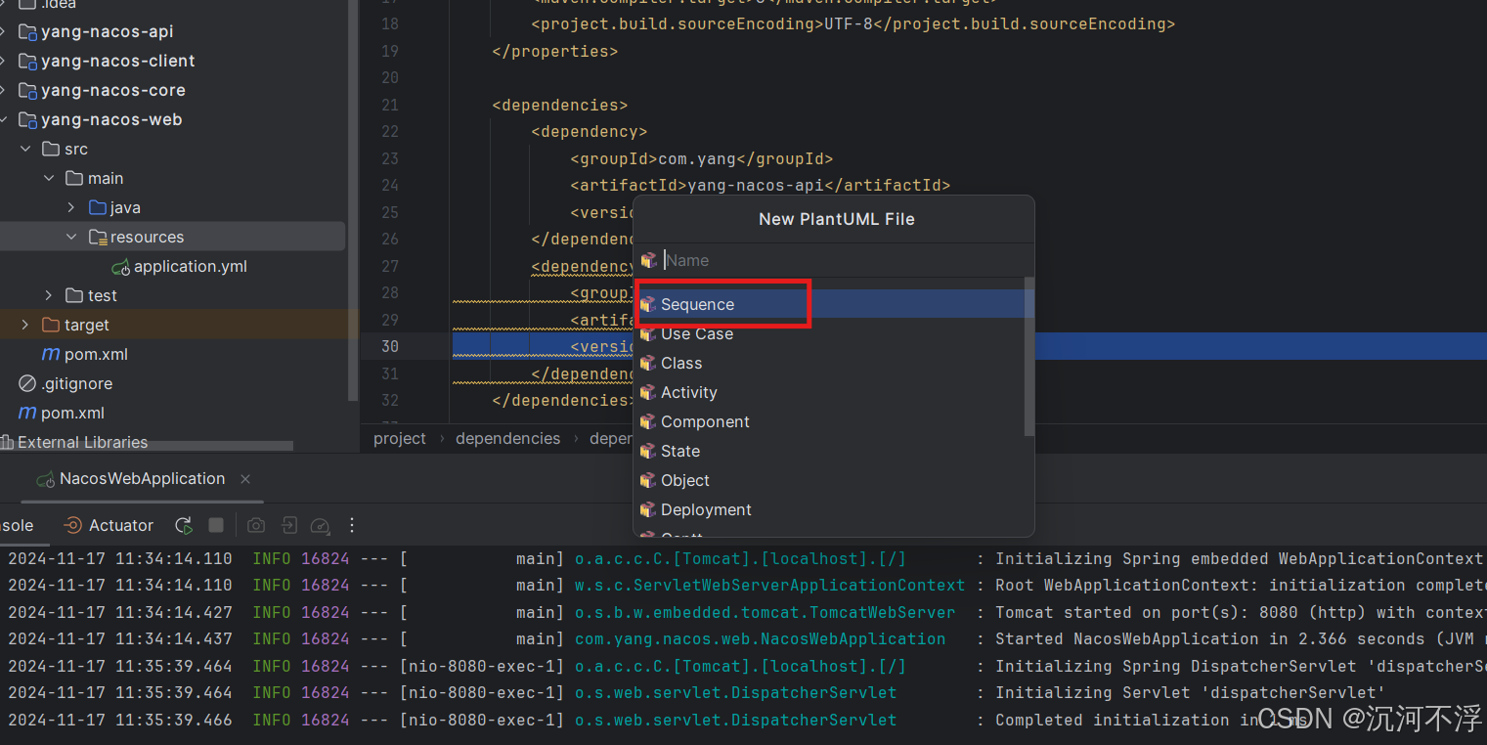This screenshot has height=745, width=1487.
Task: Pick the Class diagram option
Action: point(681,363)
